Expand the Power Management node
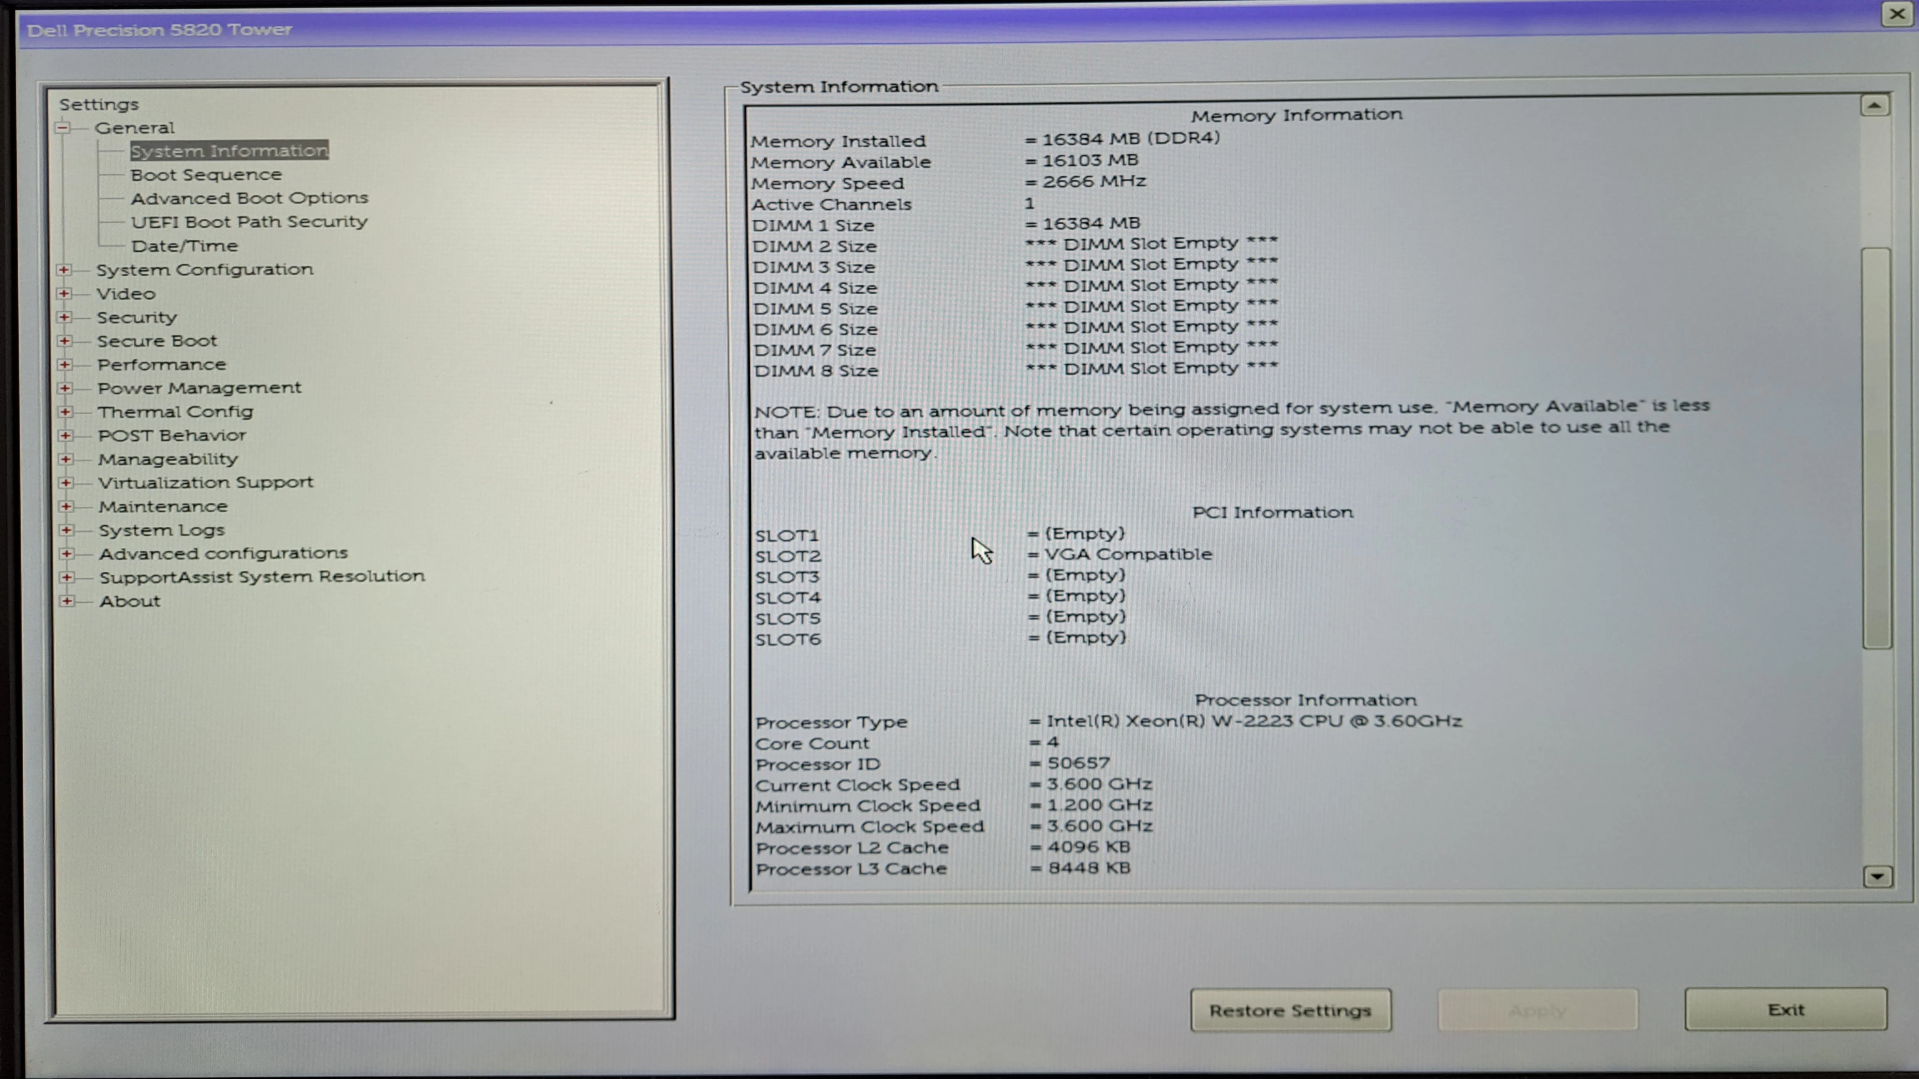The image size is (1919, 1079). (x=65, y=388)
